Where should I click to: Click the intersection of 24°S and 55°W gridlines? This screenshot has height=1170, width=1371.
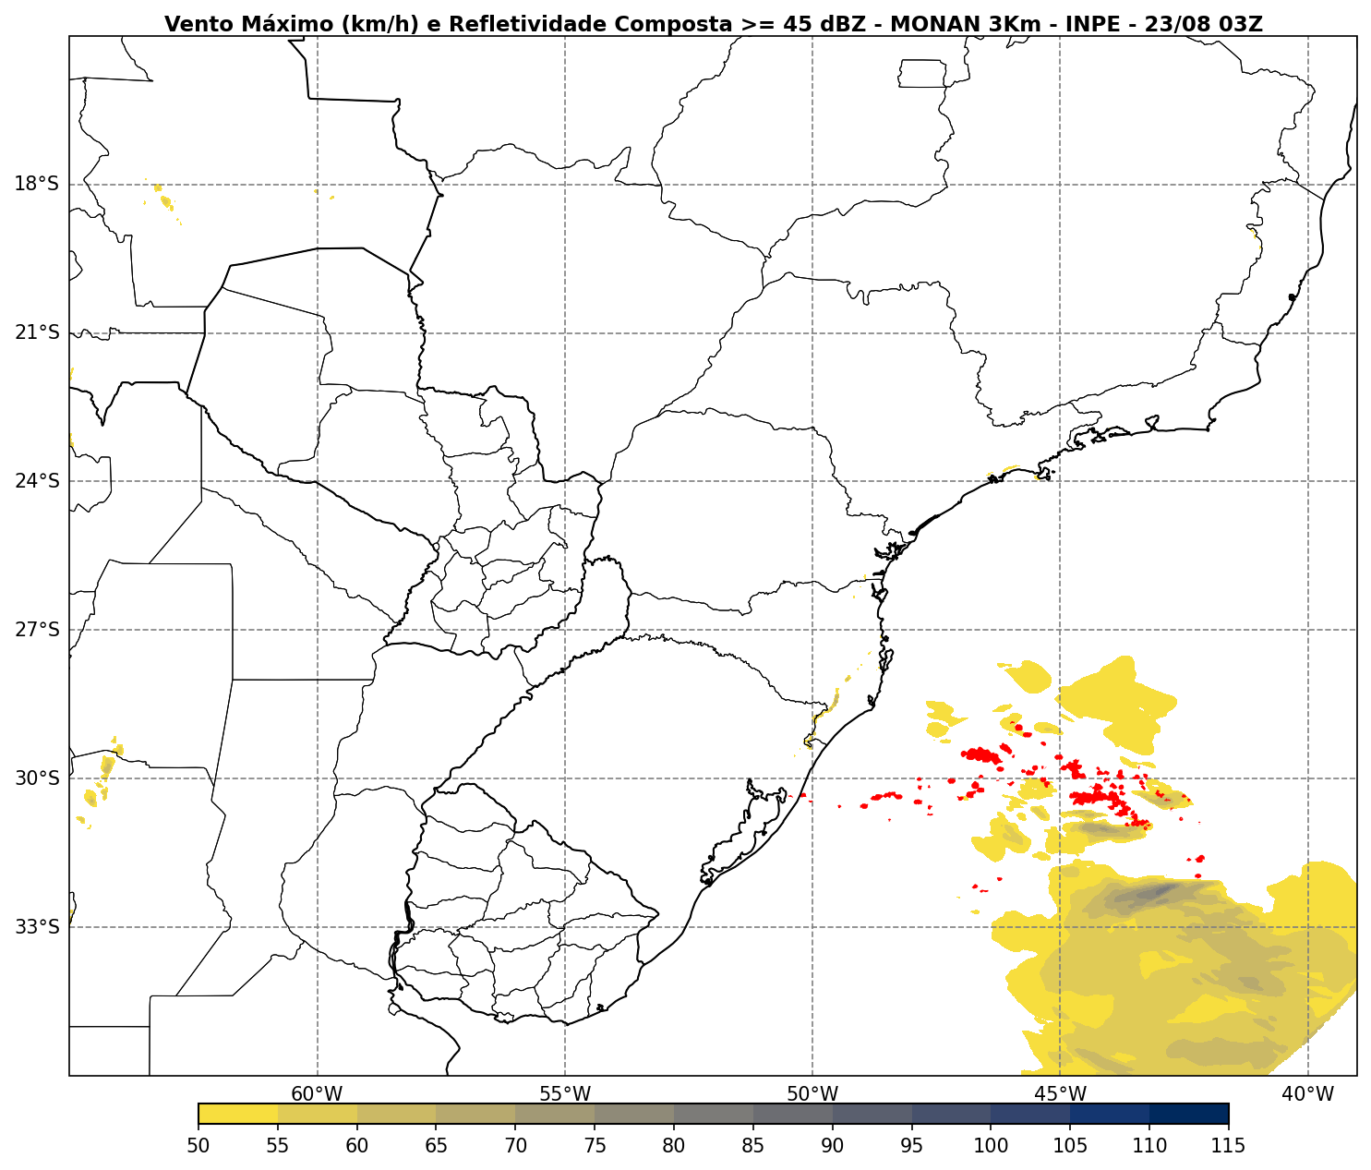point(565,481)
